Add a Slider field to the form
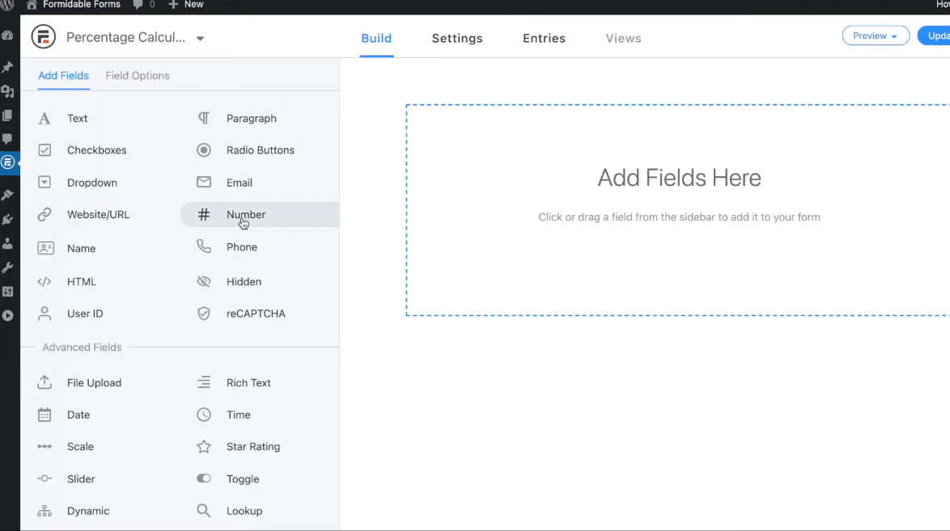 (x=81, y=479)
